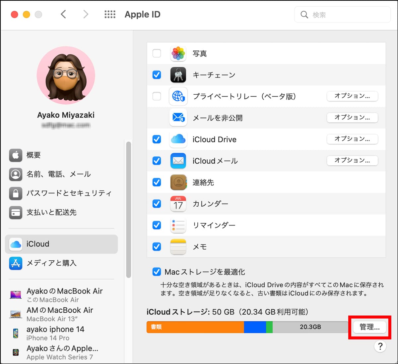Toggle the Mac ストレージを最適化 checkbox
The width and height of the screenshot is (398, 364).
tap(157, 272)
